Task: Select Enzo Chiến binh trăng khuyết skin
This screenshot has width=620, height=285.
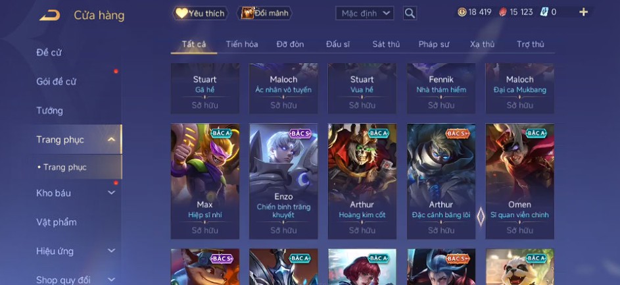Action: (283, 181)
